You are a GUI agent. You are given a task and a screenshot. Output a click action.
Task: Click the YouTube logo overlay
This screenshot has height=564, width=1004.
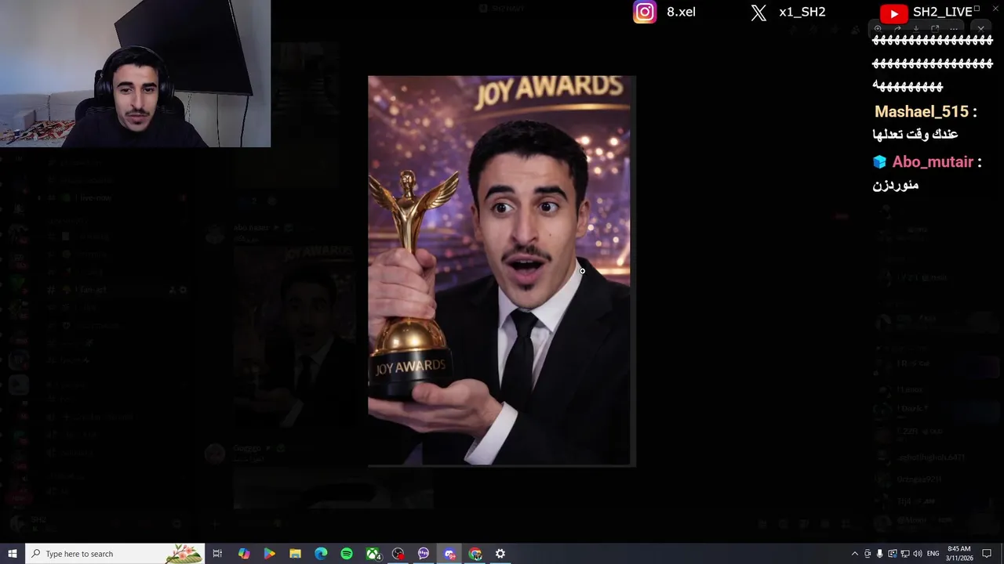tap(893, 13)
